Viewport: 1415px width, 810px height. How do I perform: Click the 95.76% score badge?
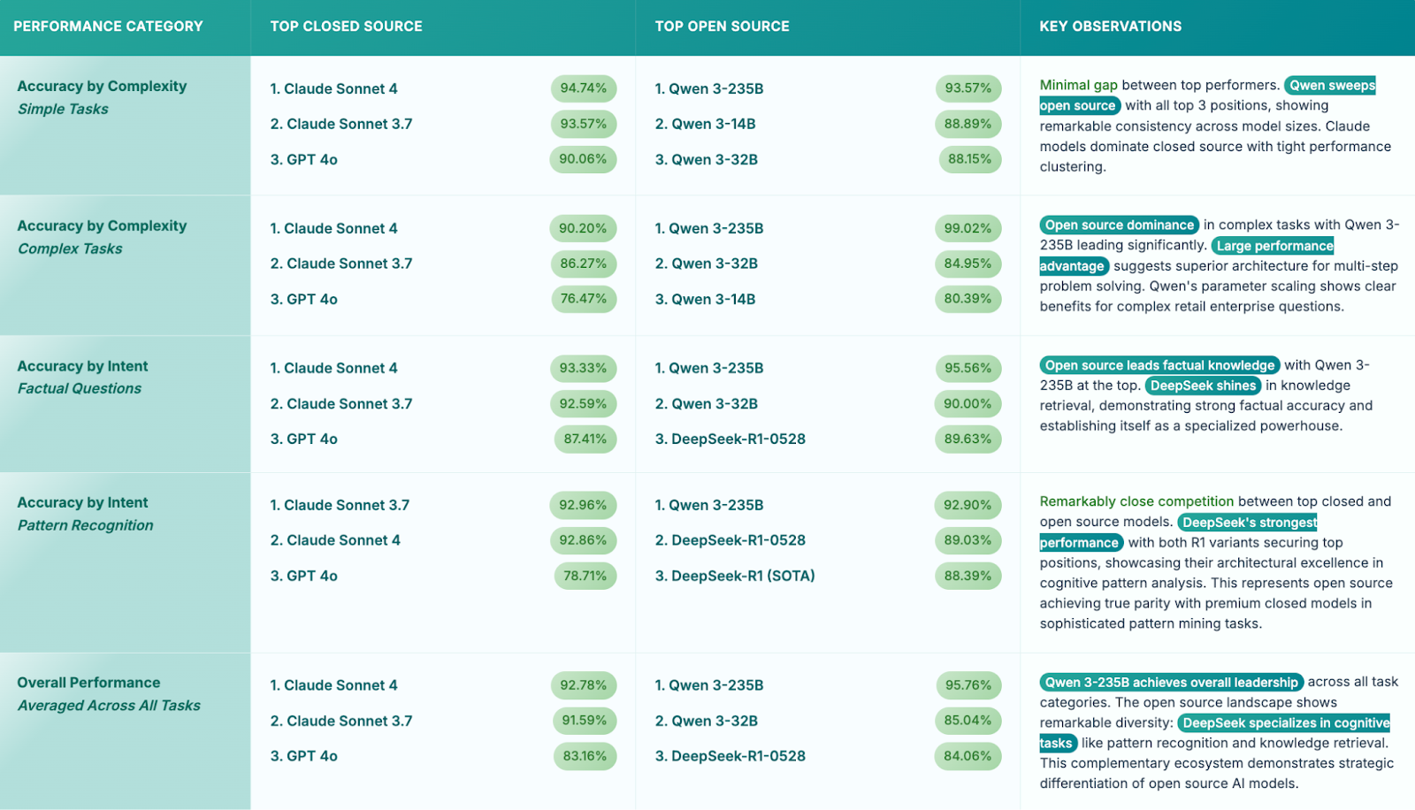point(968,685)
